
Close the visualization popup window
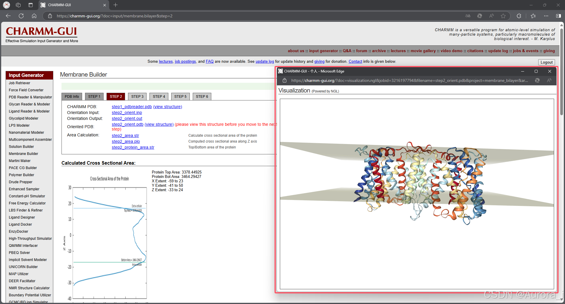[550, 71]
